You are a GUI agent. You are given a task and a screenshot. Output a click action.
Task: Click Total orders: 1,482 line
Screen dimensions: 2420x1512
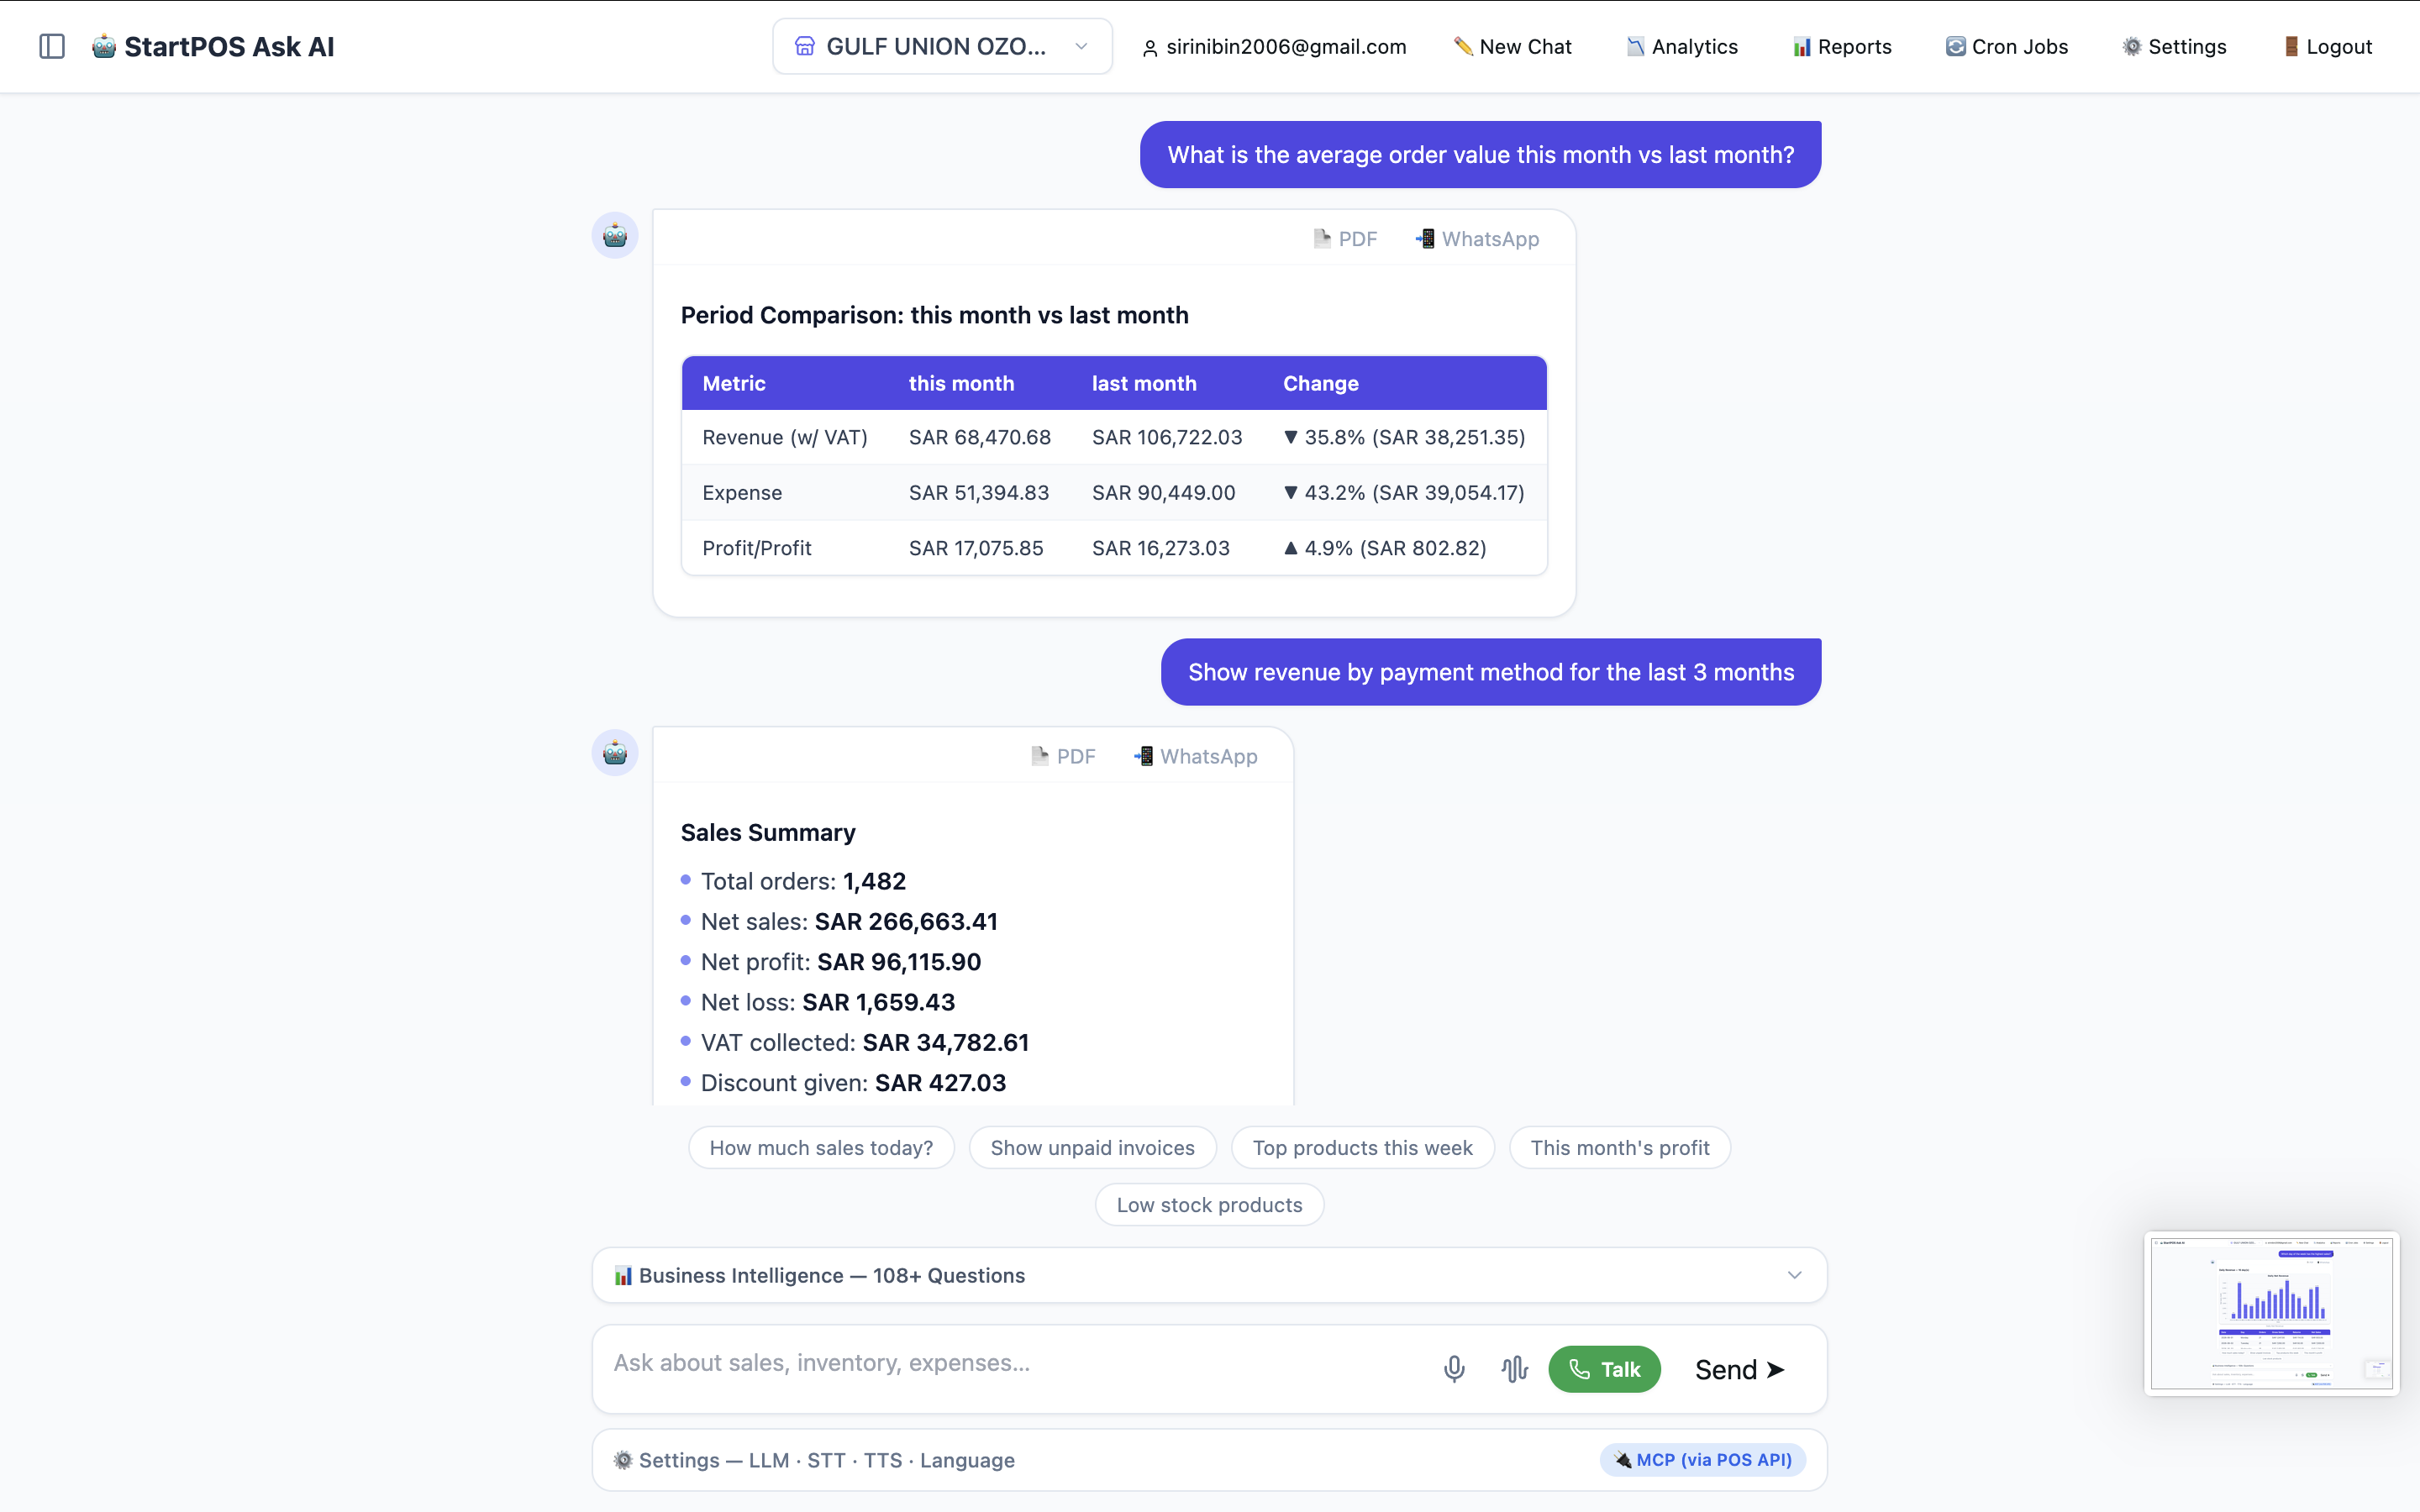coord(803,881)
